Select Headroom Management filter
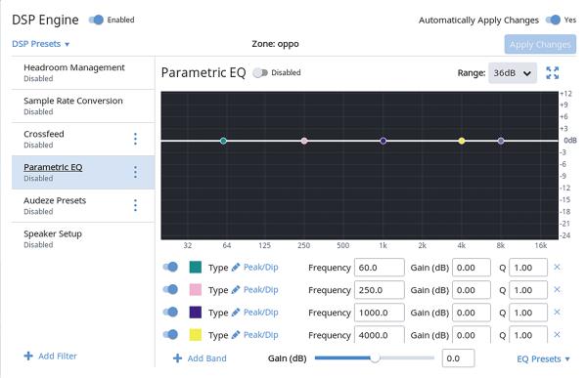 coord(83,72)
